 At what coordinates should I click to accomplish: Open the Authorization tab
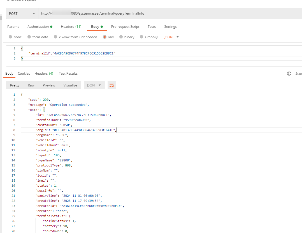pyautogui.click(x=40, y=27)
